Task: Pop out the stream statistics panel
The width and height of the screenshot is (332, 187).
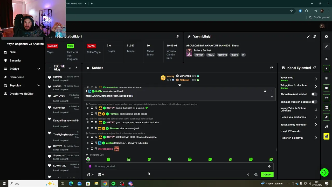Action: [177, 37]
